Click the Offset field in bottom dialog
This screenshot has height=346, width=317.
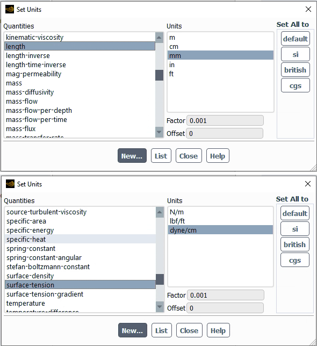(225, 308)
